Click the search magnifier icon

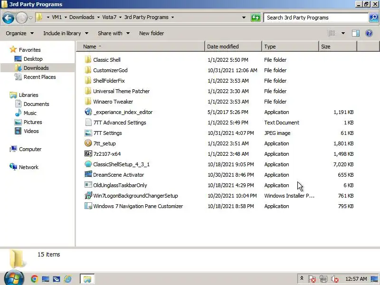[374, 18]
